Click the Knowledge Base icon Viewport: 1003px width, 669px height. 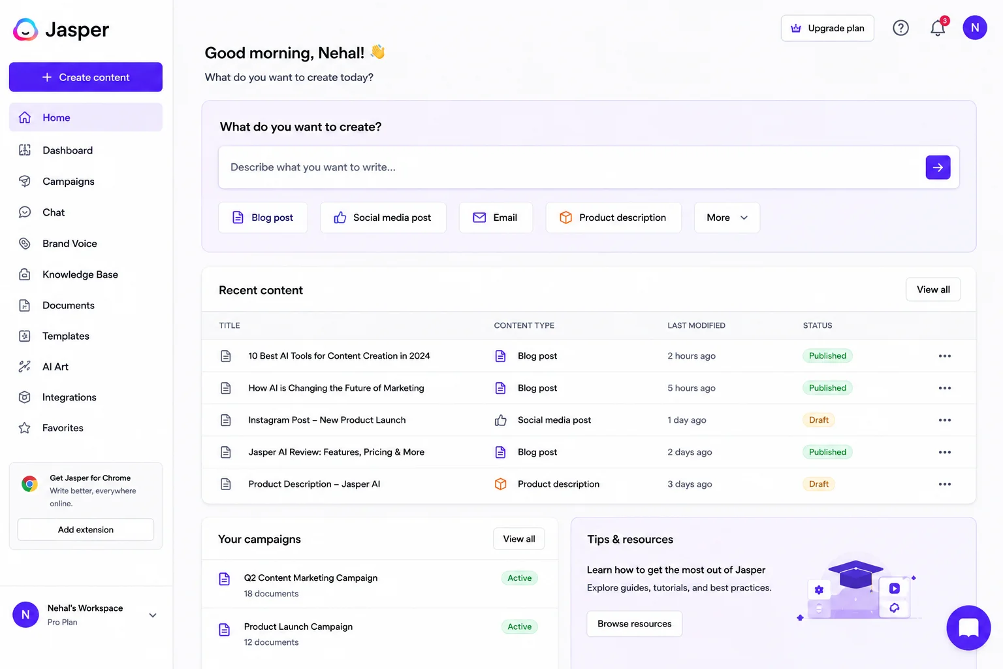tap(25, 274)
